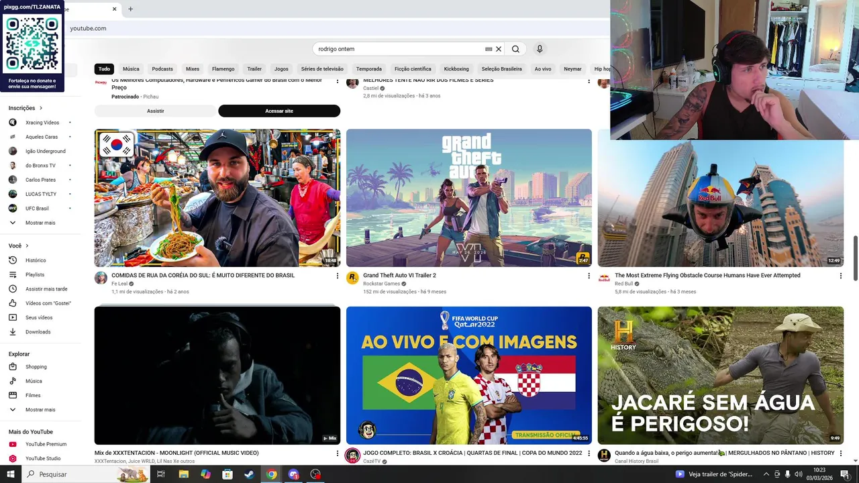Click the magnifier search button
Viewport: 859px width, 483px height.
point(515,49)
